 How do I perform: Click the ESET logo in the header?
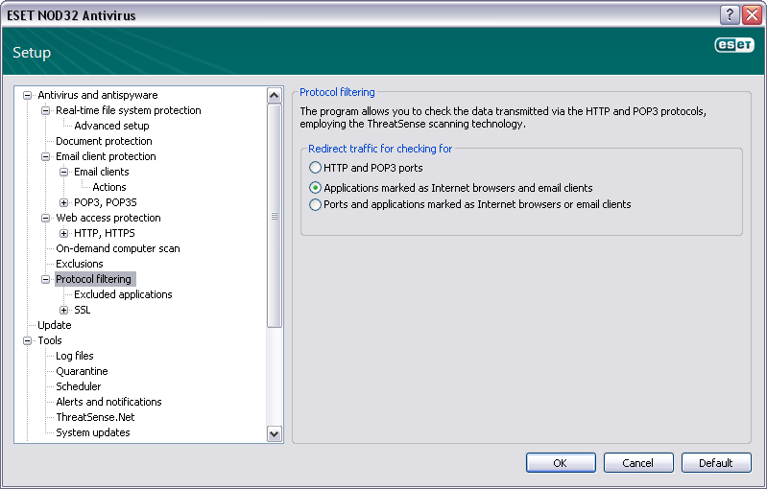tap(734, 45)
